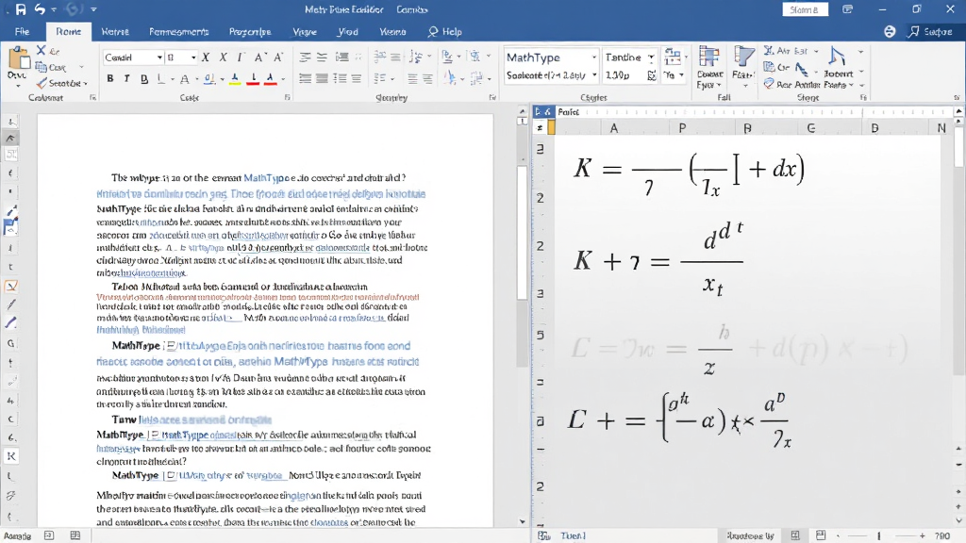This screenshot has height=543, width=966.
Task: Click the Comet Eyes ribbon button
Action: click(x=709, y=68)
